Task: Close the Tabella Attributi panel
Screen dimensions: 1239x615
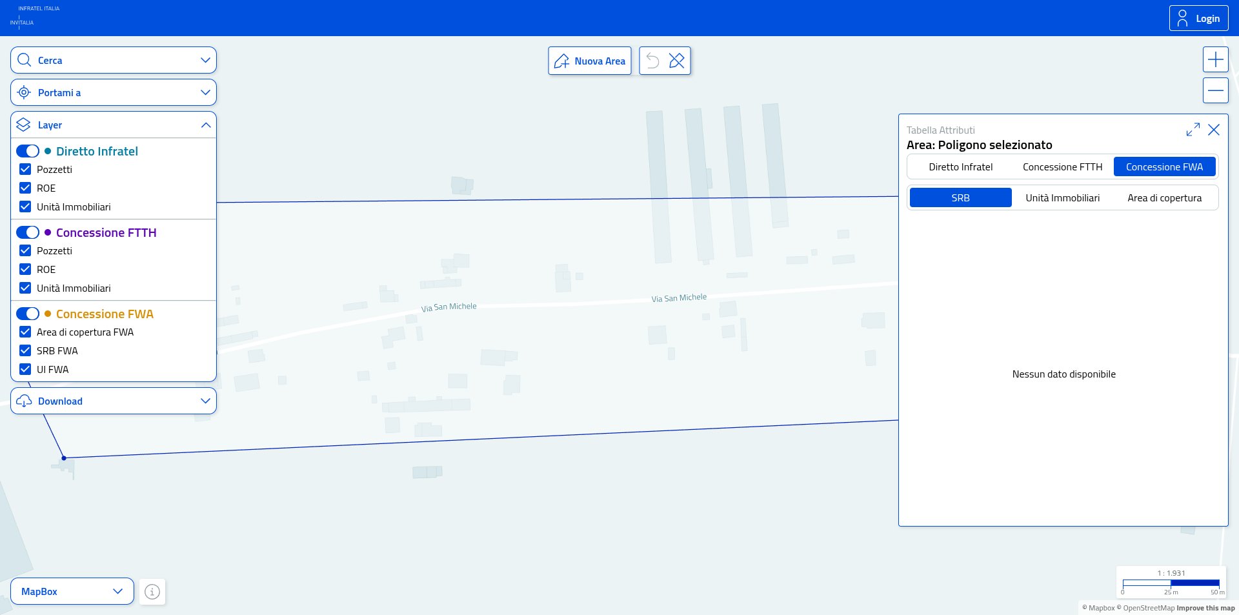Action: tap(1213, 130)
